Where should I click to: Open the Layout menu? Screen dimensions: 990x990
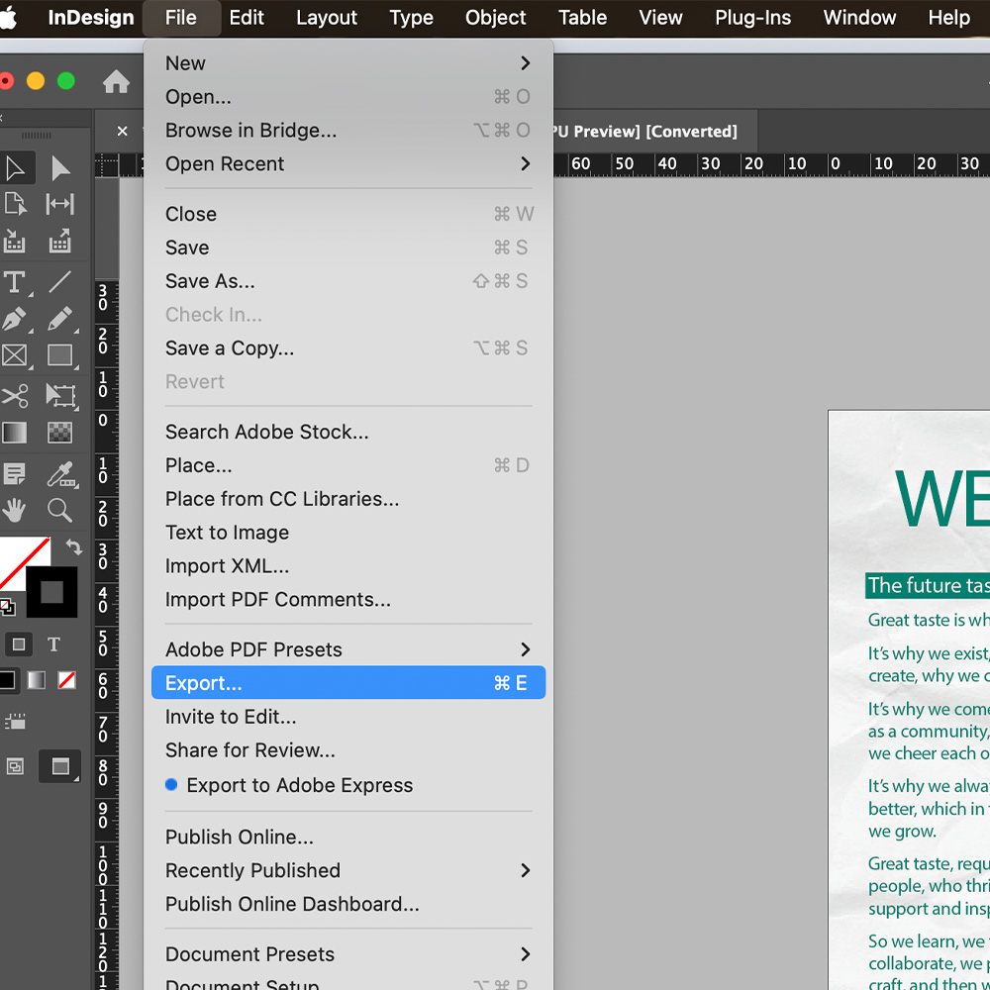[x=327, y=18]
